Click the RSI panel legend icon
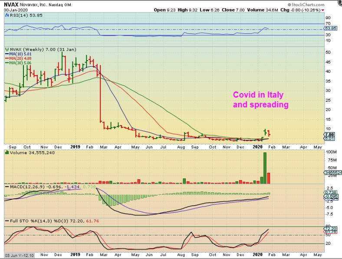The height and width of the screenshot is (259, 342). click(x=7, y=15)
